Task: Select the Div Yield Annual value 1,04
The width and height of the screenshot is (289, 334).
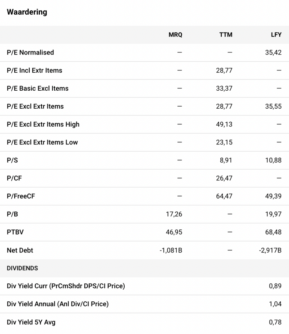Action: [x=275, y=304]
